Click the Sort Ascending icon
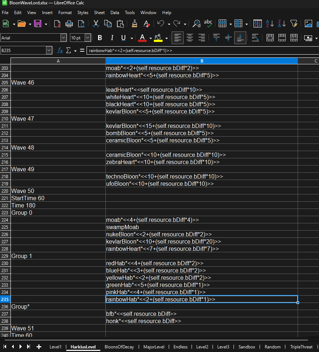 point(270,24)
